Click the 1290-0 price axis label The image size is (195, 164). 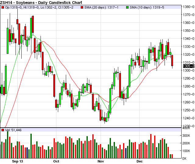click(x=189, y=78)
